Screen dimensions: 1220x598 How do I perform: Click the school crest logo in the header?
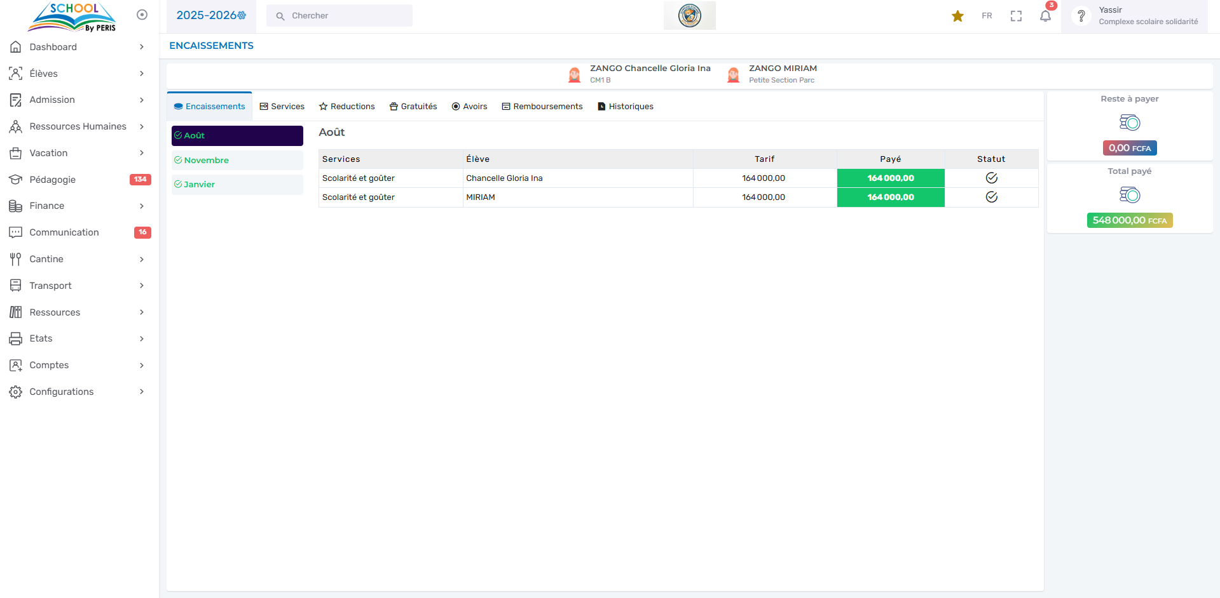689,15
